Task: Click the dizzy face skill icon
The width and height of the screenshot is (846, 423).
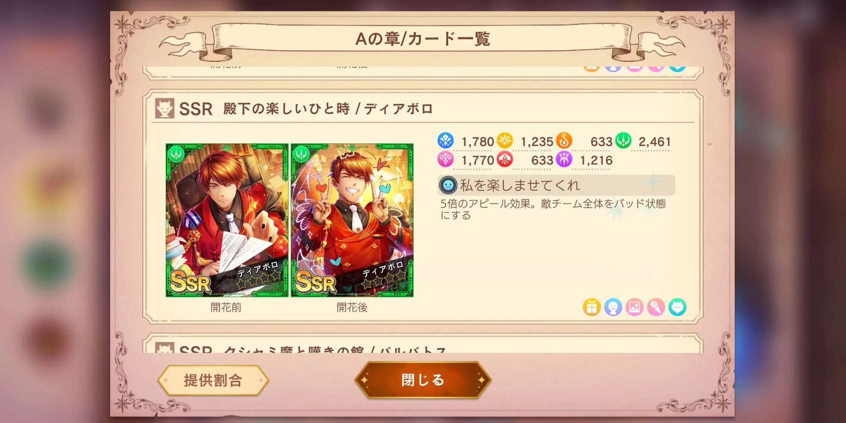Action: pos(448,185)
